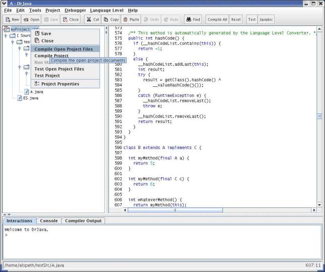Viewport: 325px width, 272px height.
Task: Collapse the left pane using divider arrow
Action: point(106,28)
